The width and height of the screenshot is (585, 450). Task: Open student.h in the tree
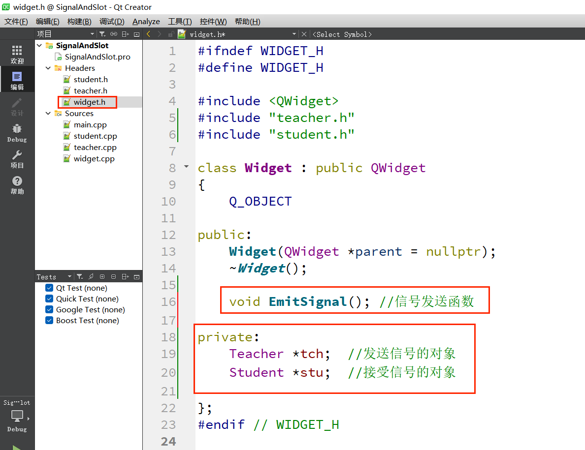tap(91, 79)
